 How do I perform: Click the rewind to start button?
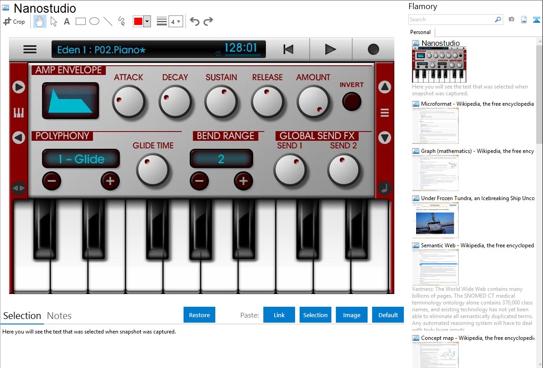pos(288,49)
